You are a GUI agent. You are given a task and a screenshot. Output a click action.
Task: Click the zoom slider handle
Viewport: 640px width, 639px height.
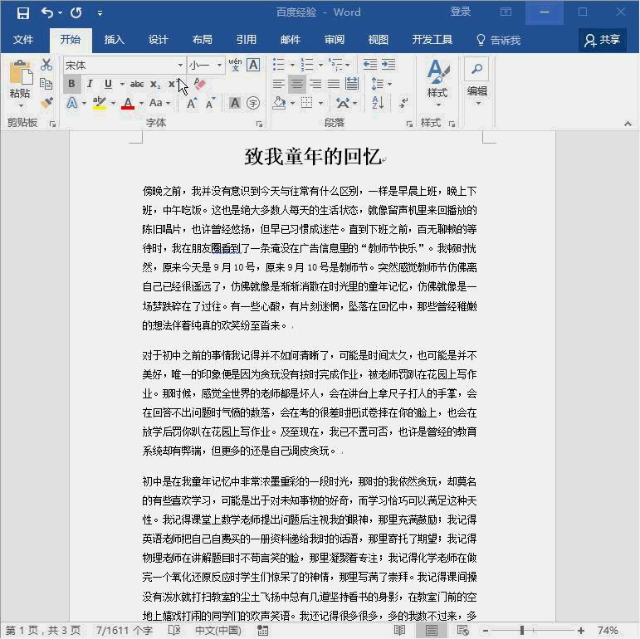[521, 631]
